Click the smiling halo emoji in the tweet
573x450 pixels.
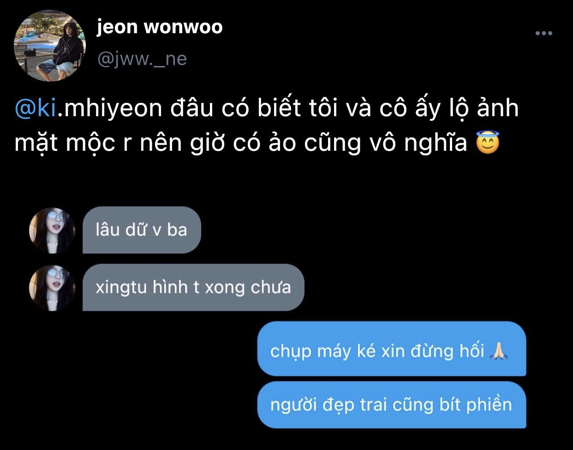click(x=488, y=142)
